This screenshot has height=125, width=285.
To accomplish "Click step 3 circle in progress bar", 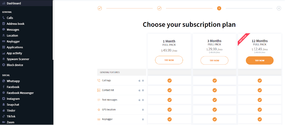I will click(x=219, y=8).
